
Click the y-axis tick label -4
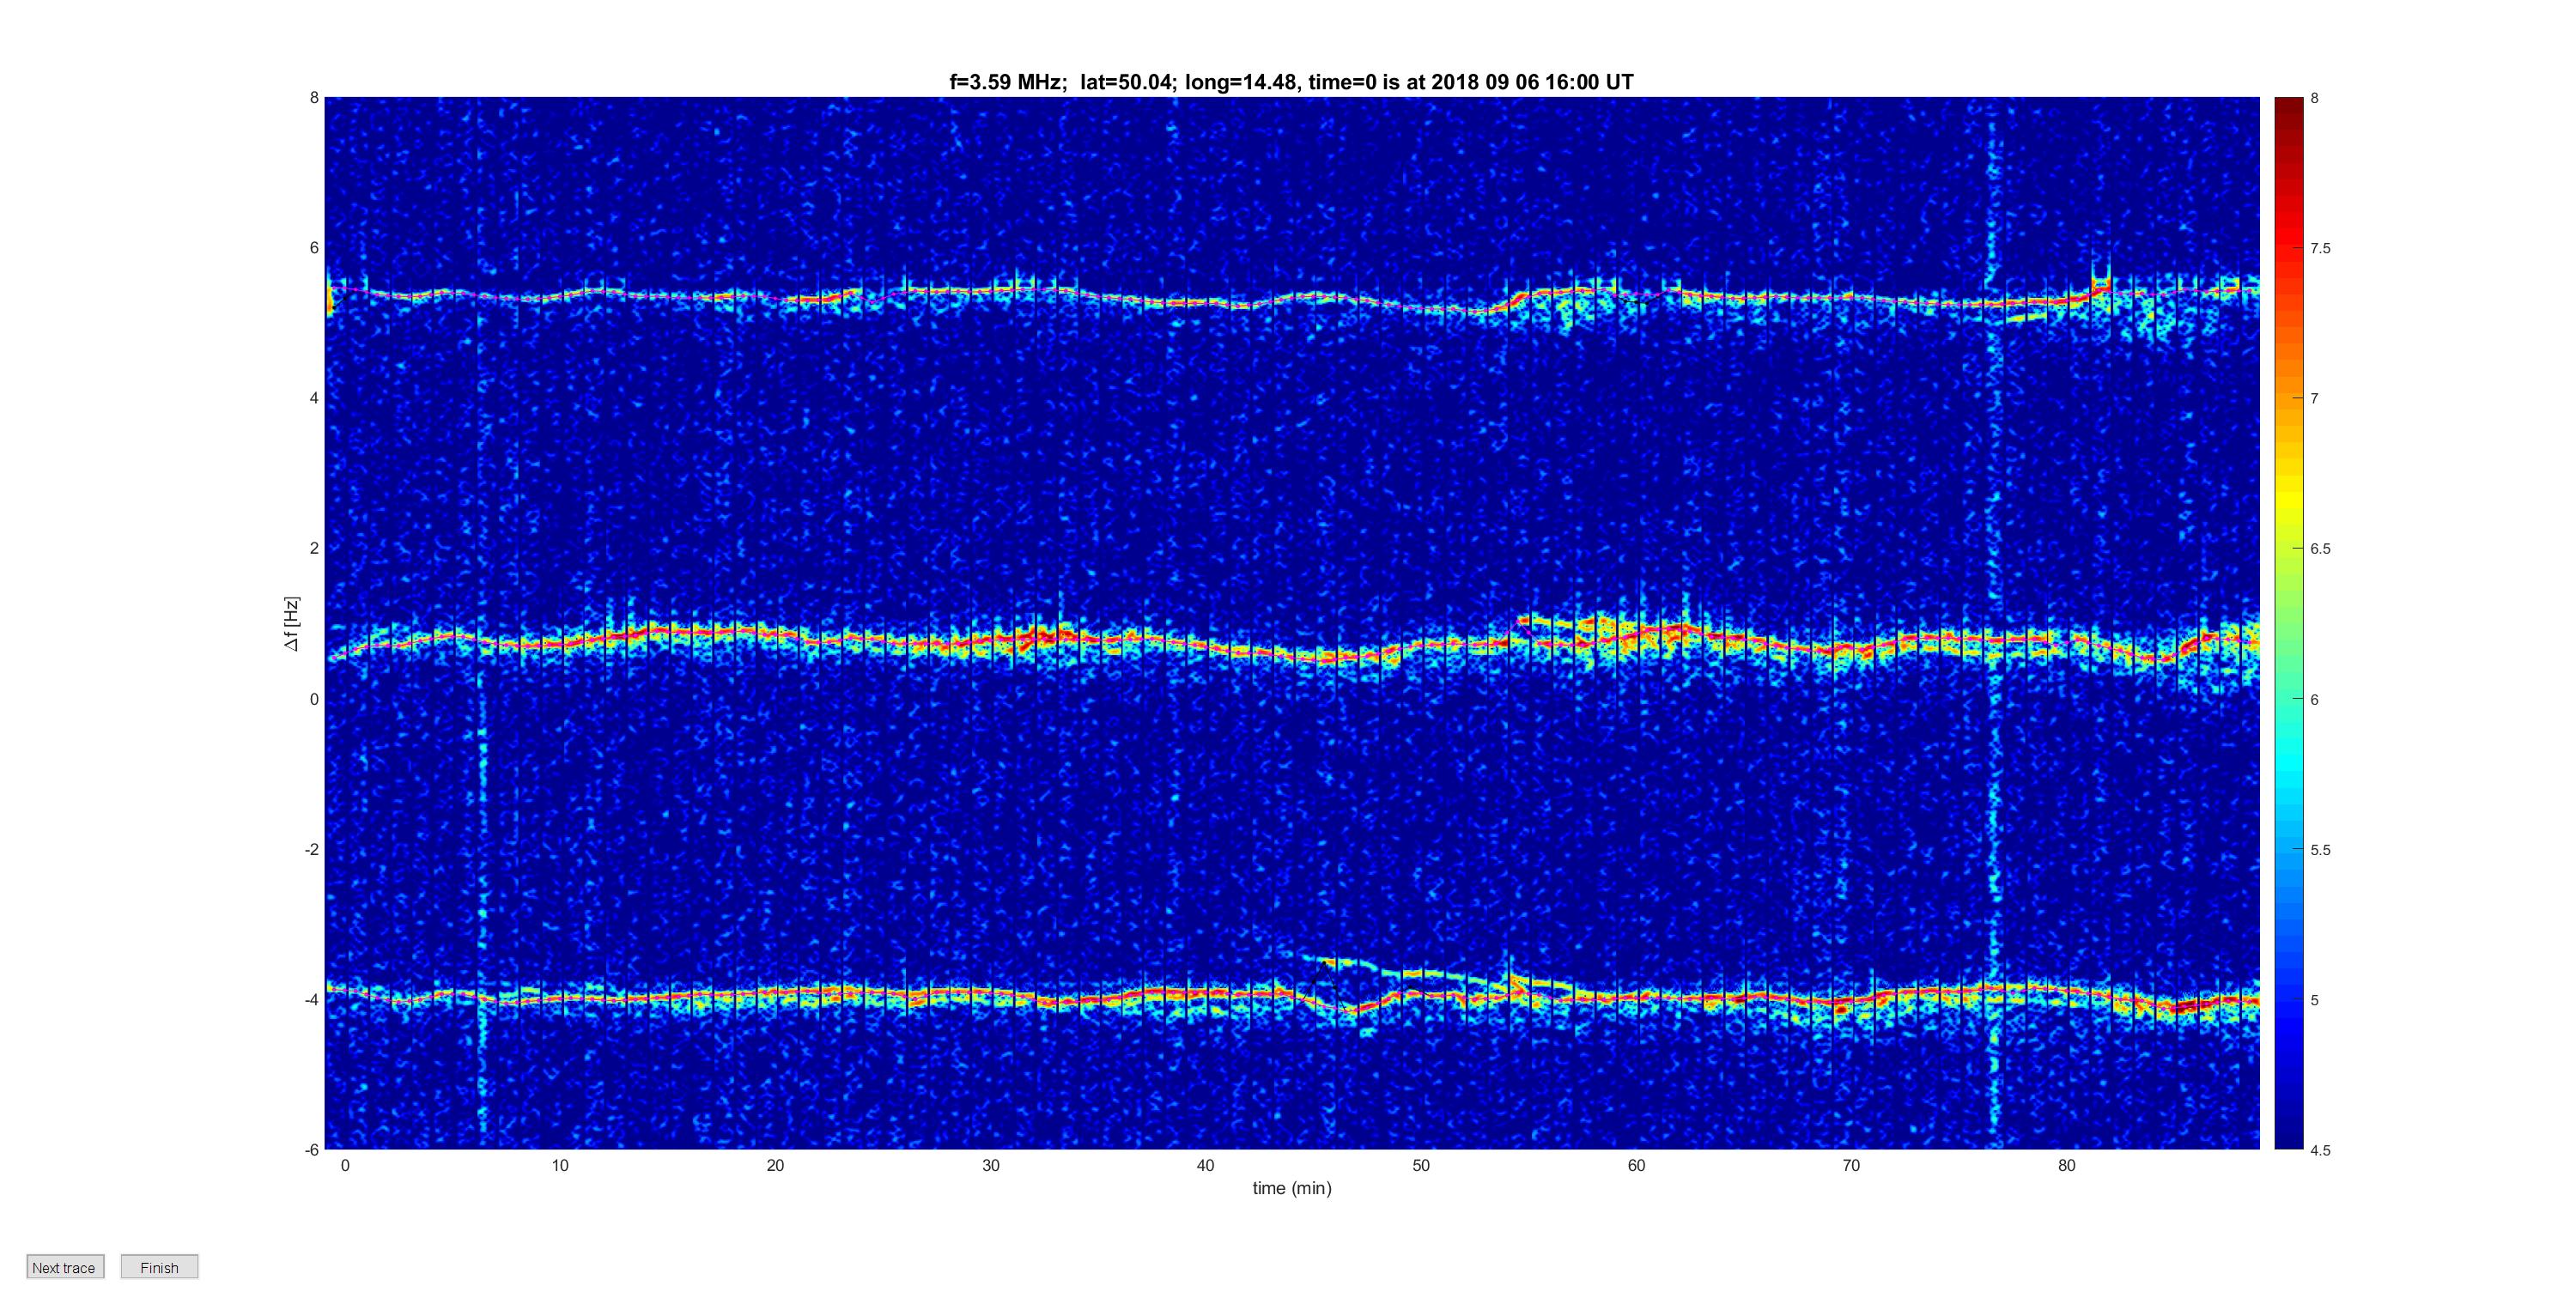pyautogui.click(x=312, y=999)
